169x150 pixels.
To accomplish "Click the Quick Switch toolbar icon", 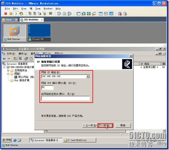I will (89, 14).
